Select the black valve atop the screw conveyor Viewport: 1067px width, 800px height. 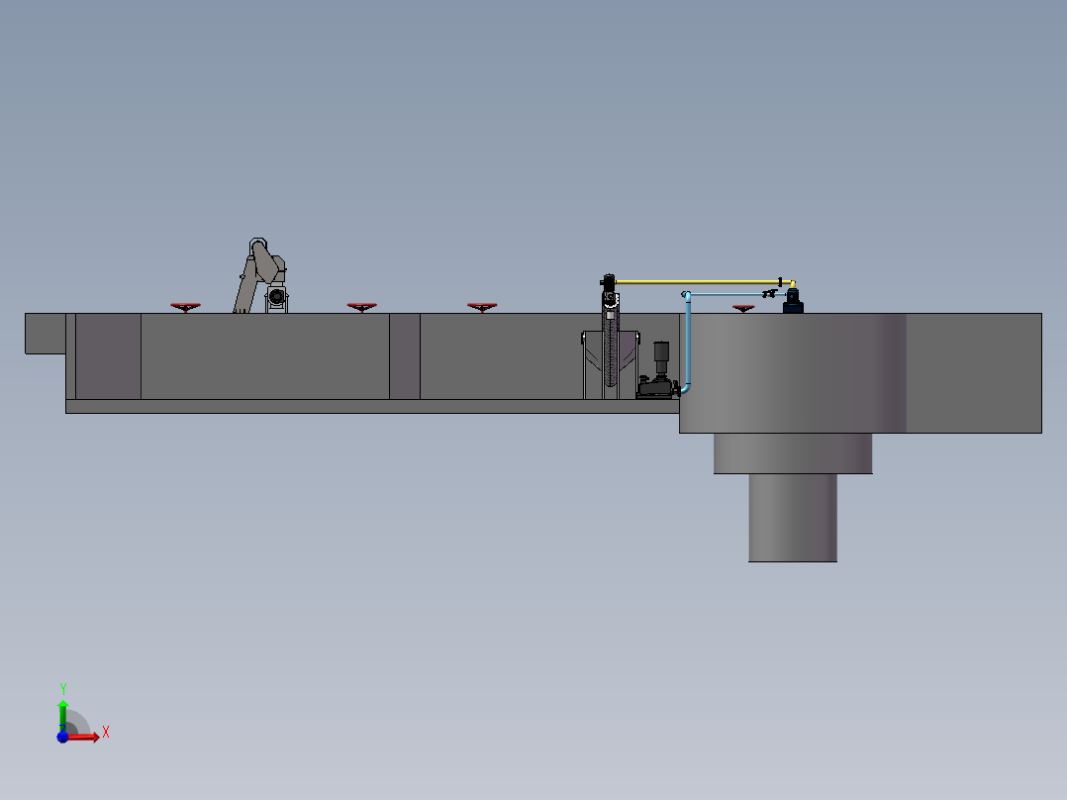click(x=608, y=280)
